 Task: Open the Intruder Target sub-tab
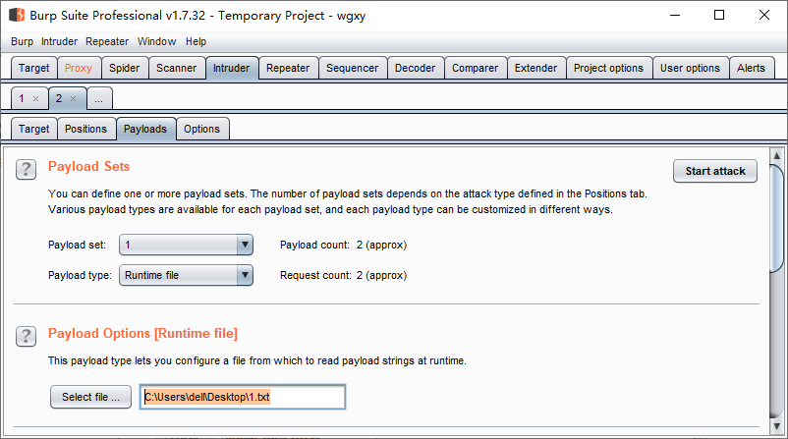click(33, 129)
